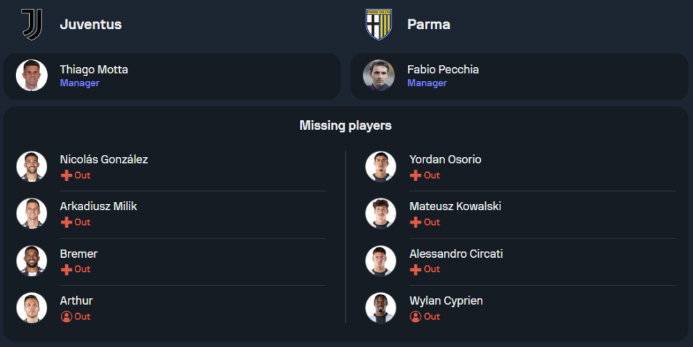
Task: Go to Nicolás González's player page
Action: (x=104, y=160)
